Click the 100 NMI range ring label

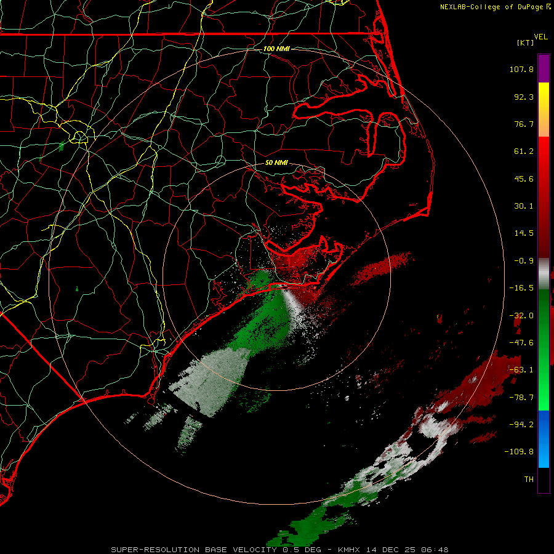point(276,49)
